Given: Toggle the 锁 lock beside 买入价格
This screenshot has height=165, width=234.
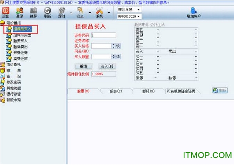Looking at the screenshot, I should 118,46.
